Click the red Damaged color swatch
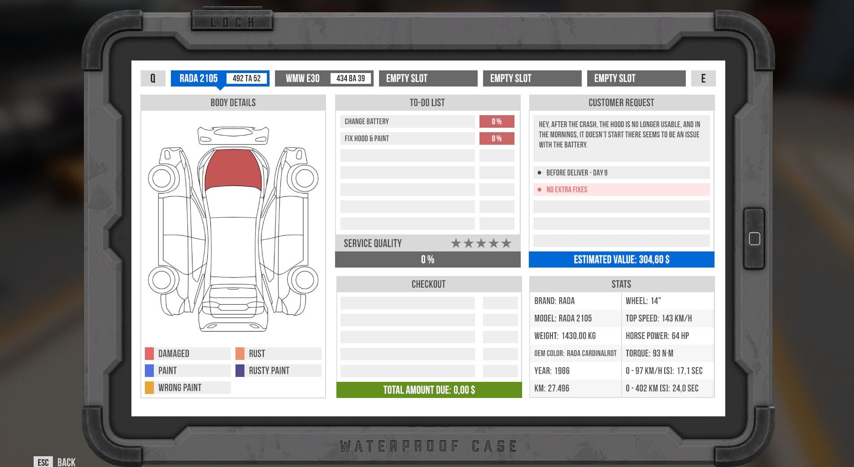854x467 pixels. (x=149, y=353)
